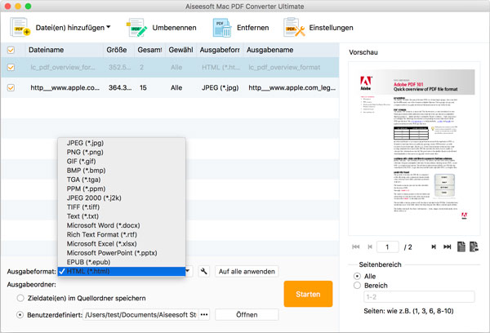Toggle the select-all checkbox in table header
Screen dimensions: 490x333
[11, 51]
